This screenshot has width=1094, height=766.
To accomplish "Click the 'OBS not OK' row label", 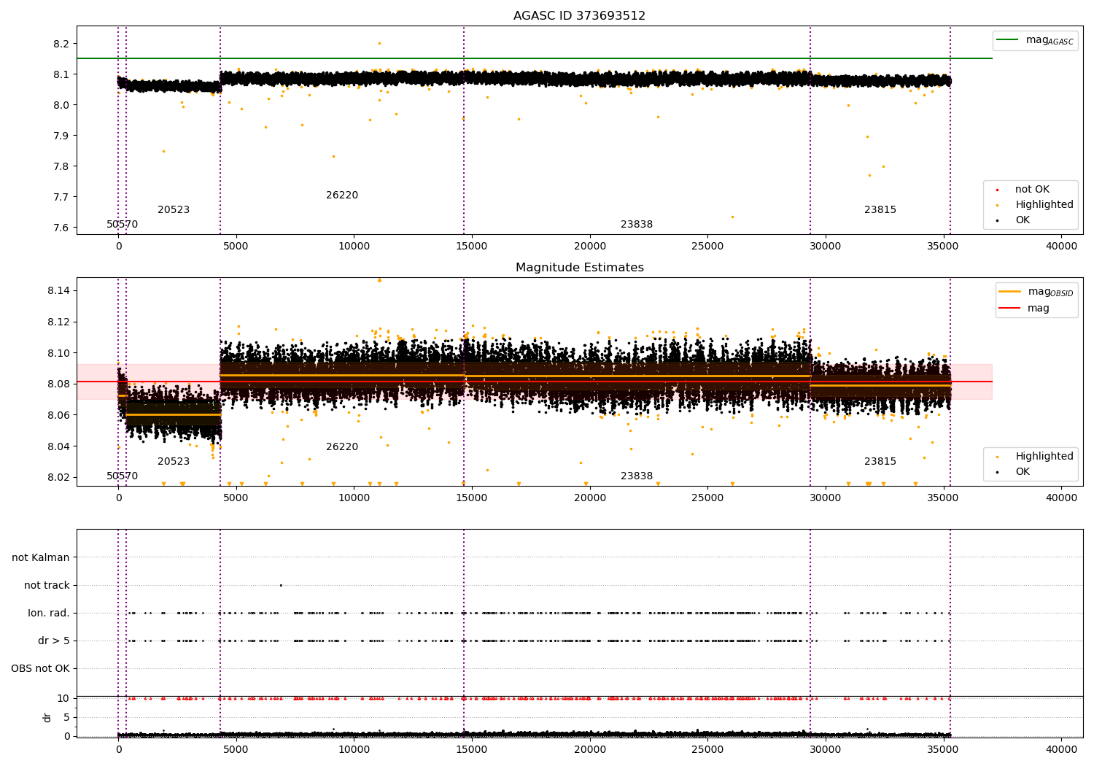I will tap(40, 669).
